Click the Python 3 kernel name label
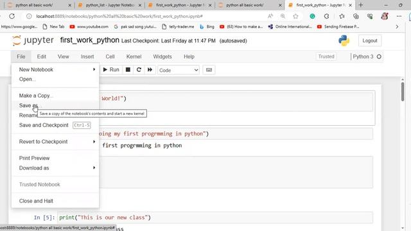 [363, 56]
